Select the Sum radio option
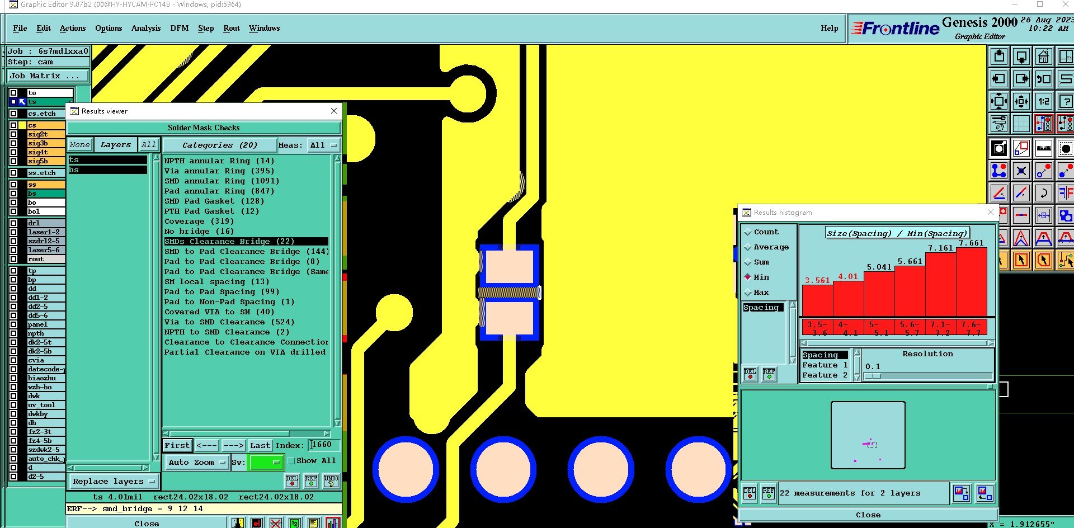 [756, 262]
